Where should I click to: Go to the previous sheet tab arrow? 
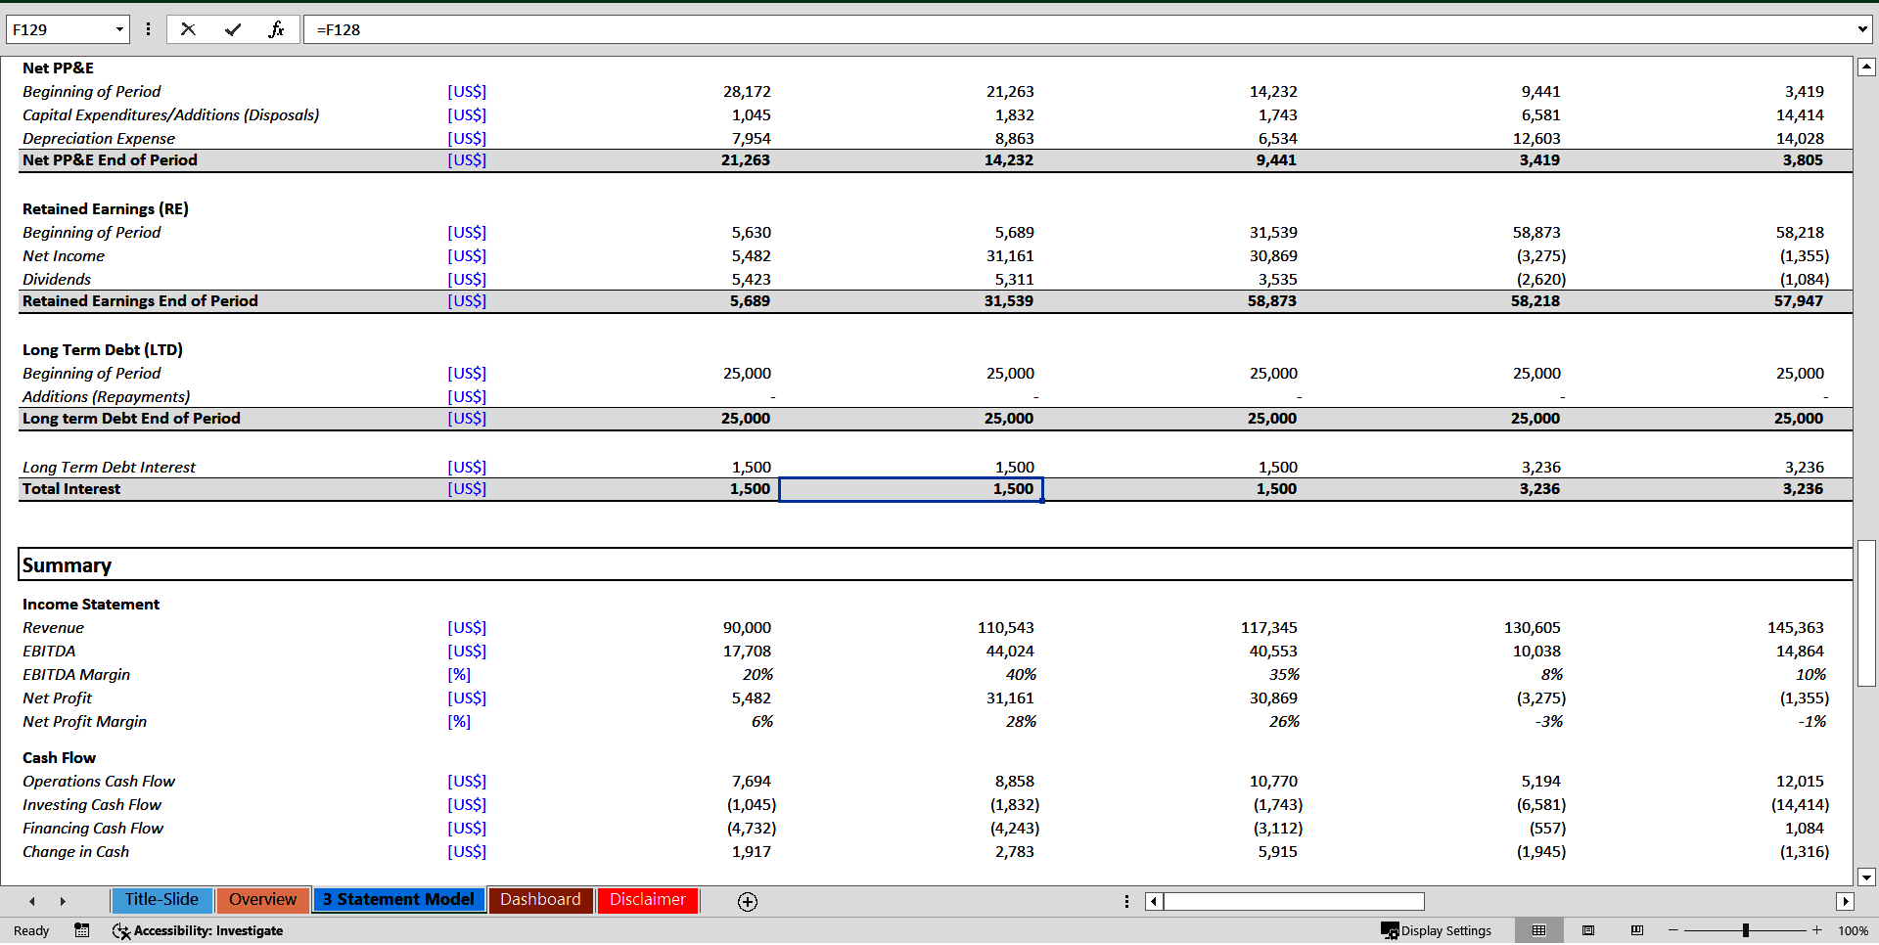pos(32,902)
